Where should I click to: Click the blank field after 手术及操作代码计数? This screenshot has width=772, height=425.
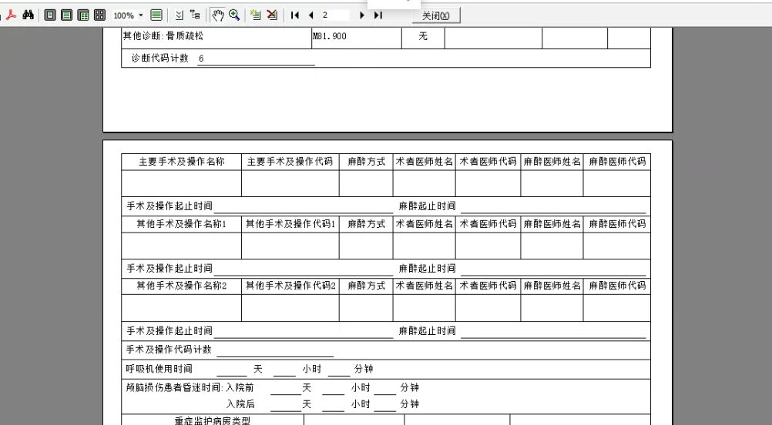pyautogui.click(x=275, y=350)
